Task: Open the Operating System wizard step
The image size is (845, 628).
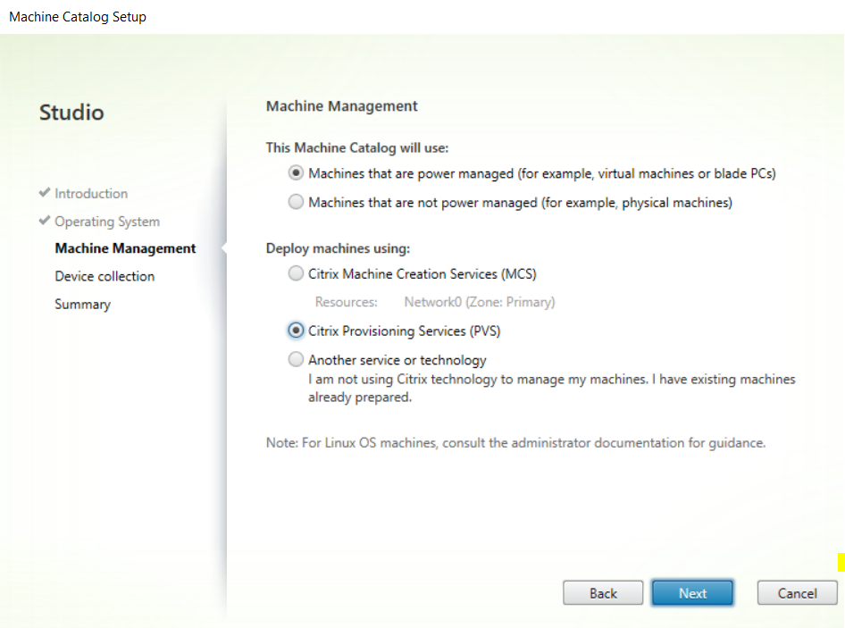Action: tap(107, 222)
